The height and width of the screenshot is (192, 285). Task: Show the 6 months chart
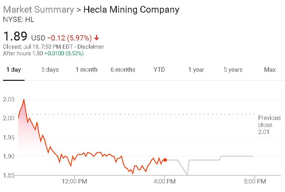point(123,69)
